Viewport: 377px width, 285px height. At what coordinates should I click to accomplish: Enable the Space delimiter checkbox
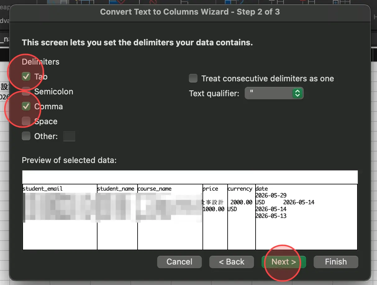coord(26,121)
